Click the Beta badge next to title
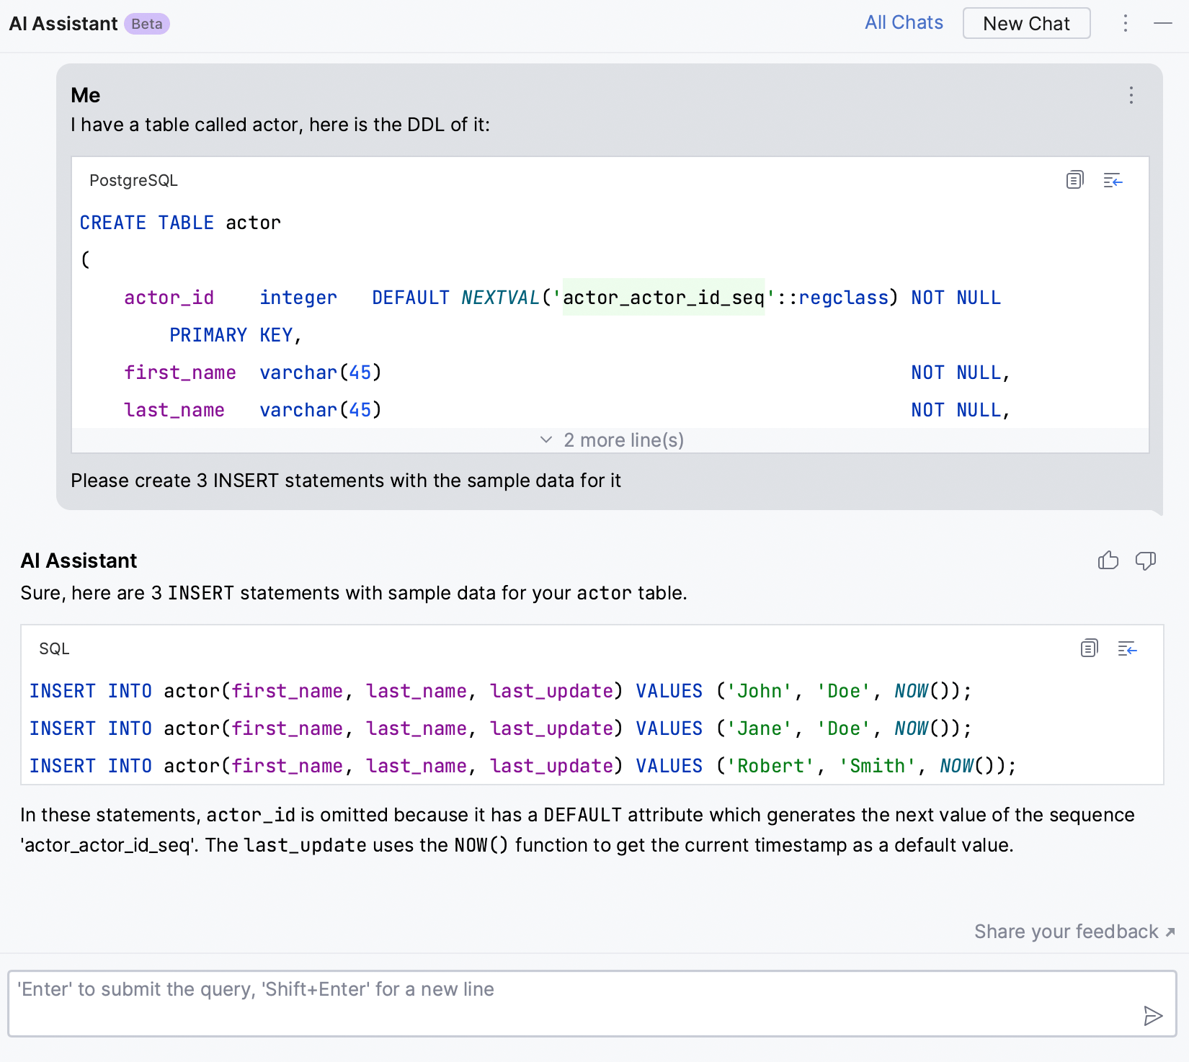This screenshot has width=1189, height=1062. 147,24
